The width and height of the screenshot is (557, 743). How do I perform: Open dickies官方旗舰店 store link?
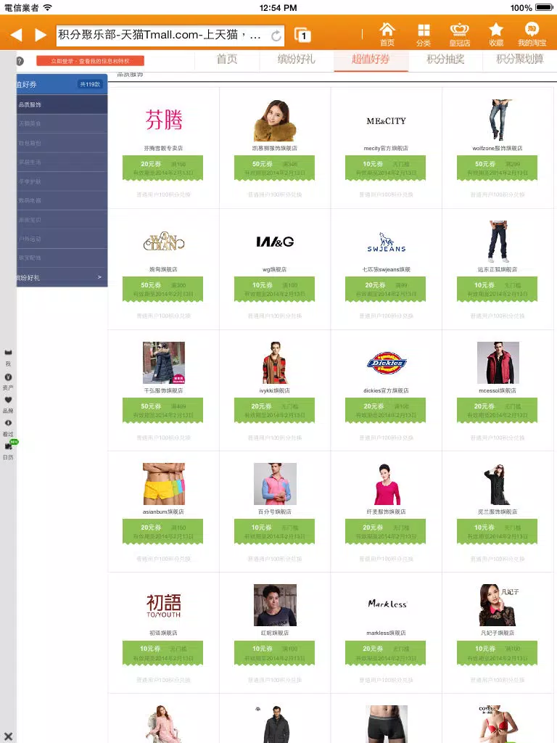point(386,391)
